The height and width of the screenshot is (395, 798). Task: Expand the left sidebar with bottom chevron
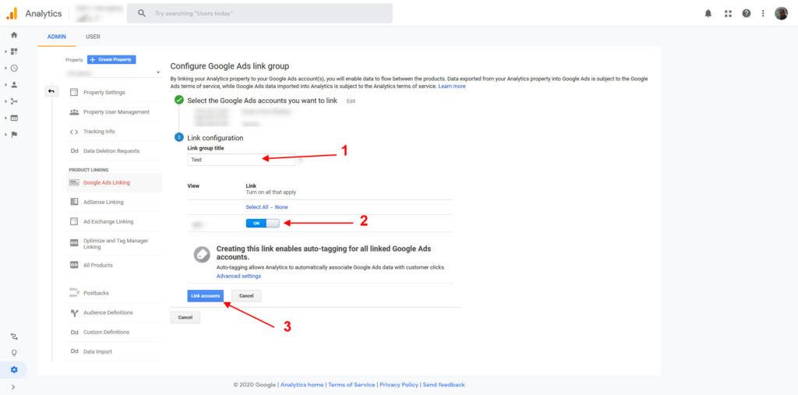point(14,387)
